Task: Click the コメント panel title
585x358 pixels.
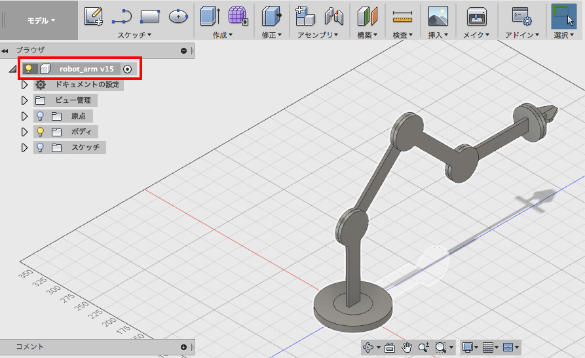Action: [x=30, y=347]
